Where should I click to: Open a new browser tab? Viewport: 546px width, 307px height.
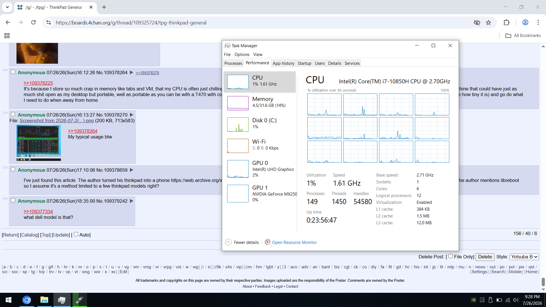[104, 7]
